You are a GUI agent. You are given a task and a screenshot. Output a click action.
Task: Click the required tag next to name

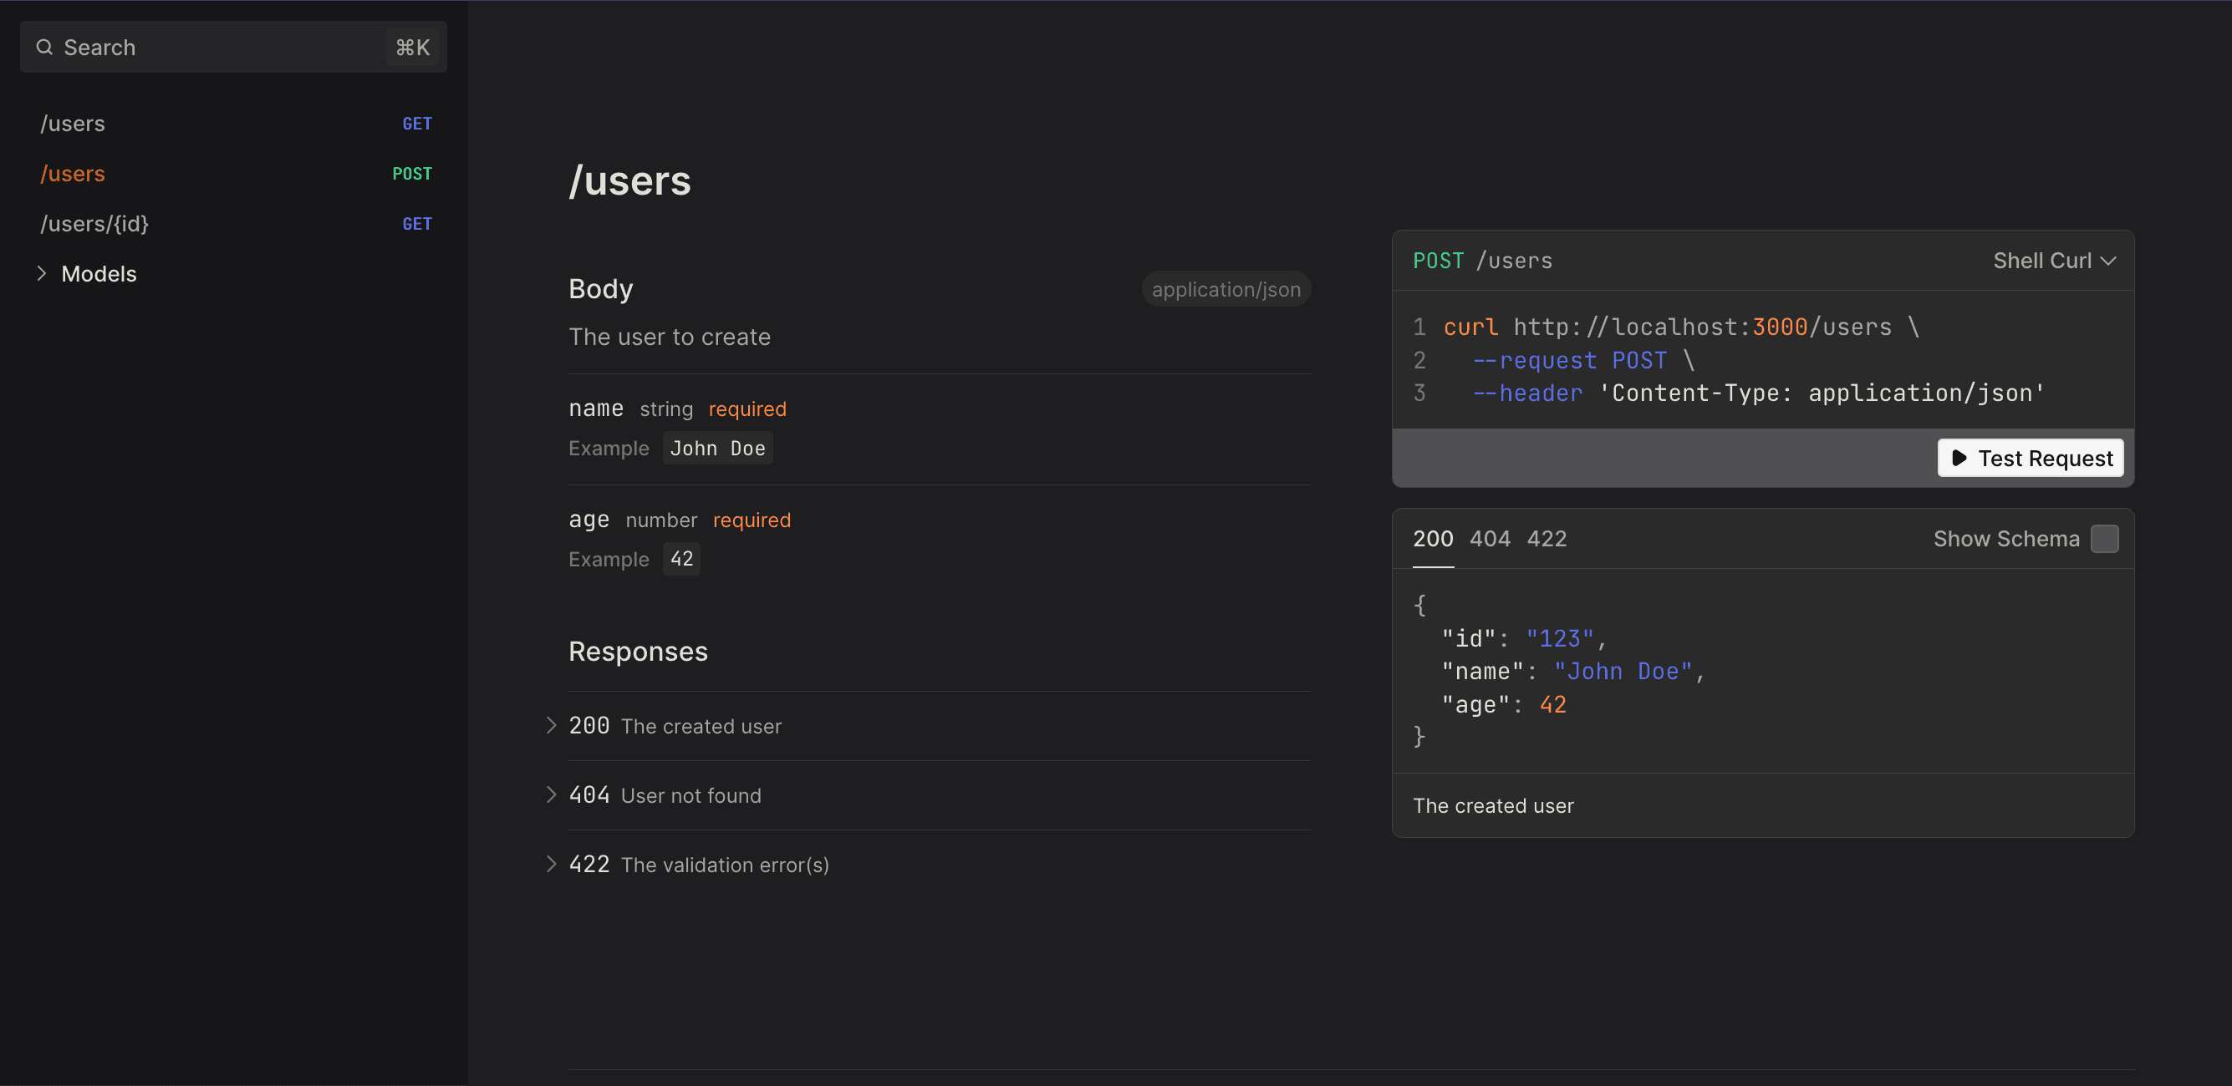[x=747, y=409]
